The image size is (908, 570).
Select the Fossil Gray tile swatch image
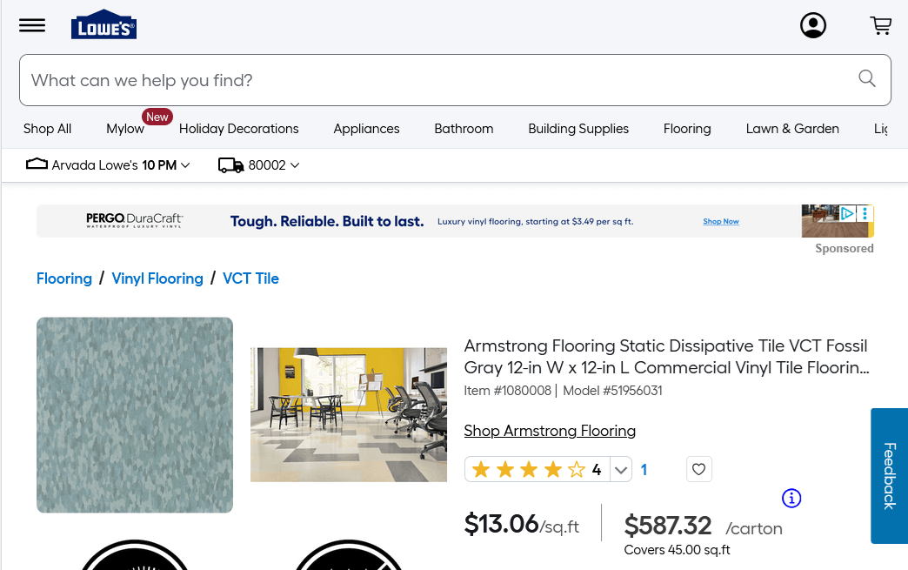coord(135,414)
